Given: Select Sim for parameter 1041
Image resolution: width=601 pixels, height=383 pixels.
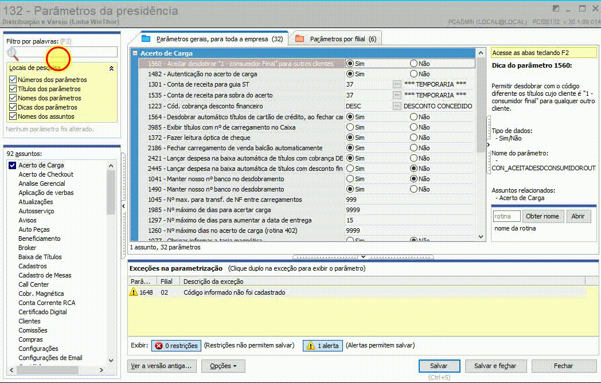Looking at the screenshot, I should [350, 179].
